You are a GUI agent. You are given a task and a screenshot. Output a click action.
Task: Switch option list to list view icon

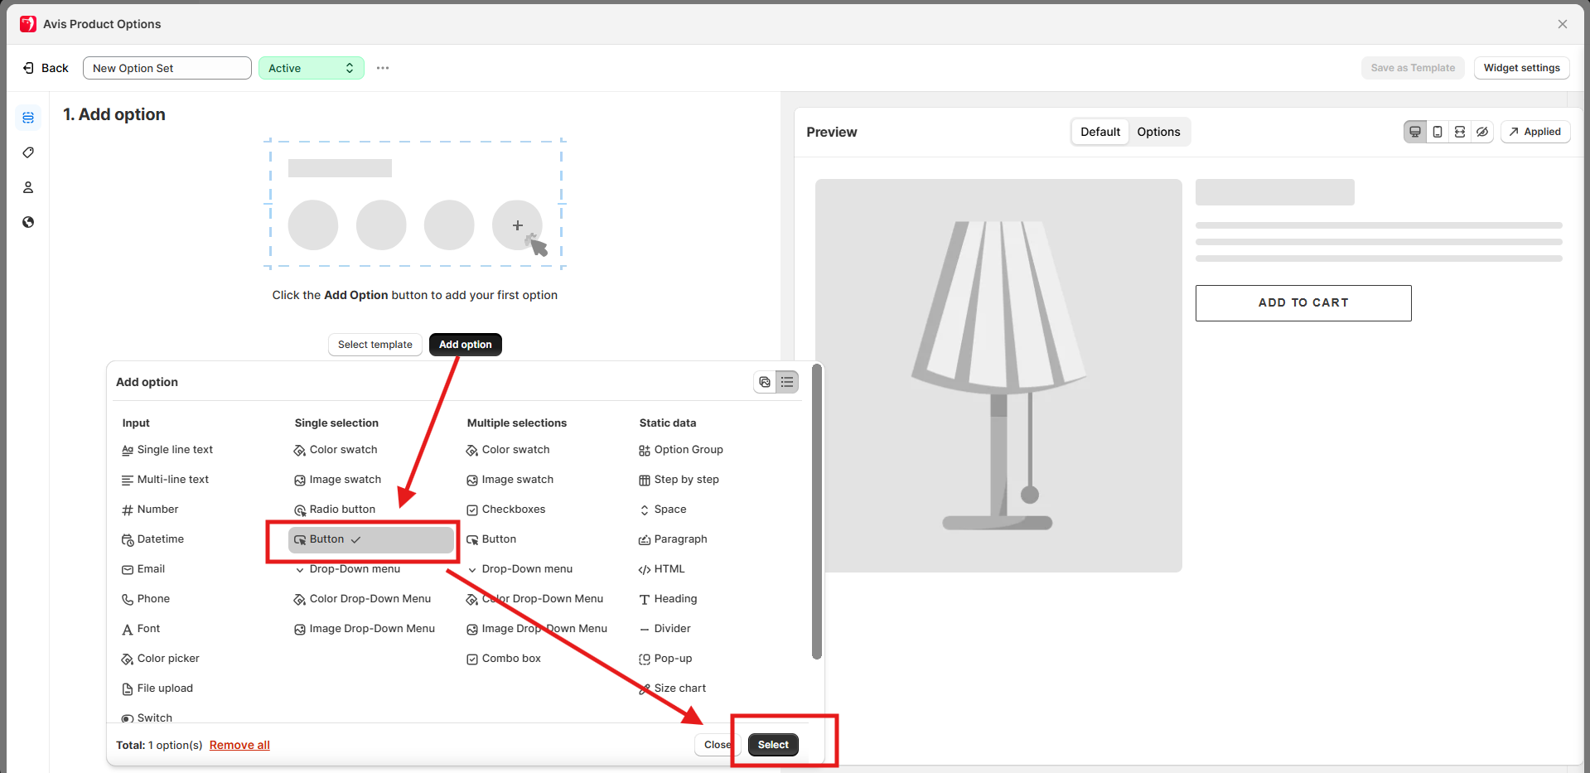(x=787, y=382)
